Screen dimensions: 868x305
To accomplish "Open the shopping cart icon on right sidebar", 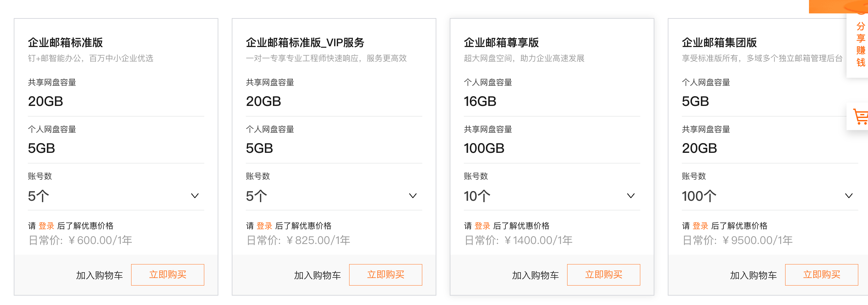I will click(859, 117).
